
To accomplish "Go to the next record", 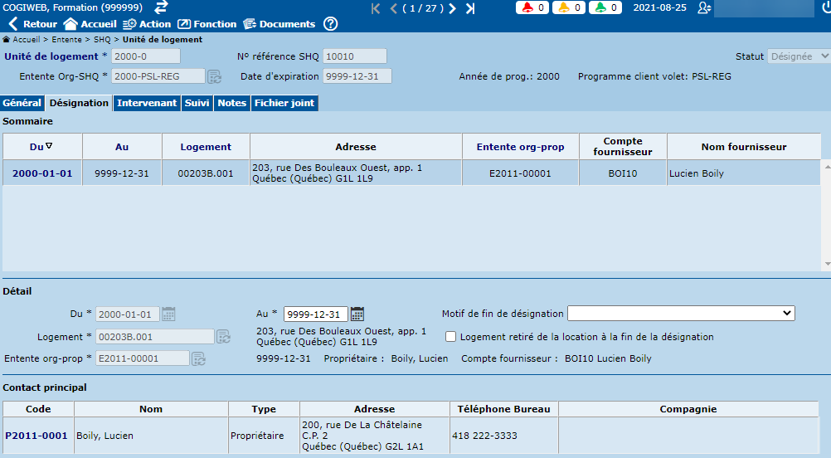I will pyautogui.click(x=453, y=8).
